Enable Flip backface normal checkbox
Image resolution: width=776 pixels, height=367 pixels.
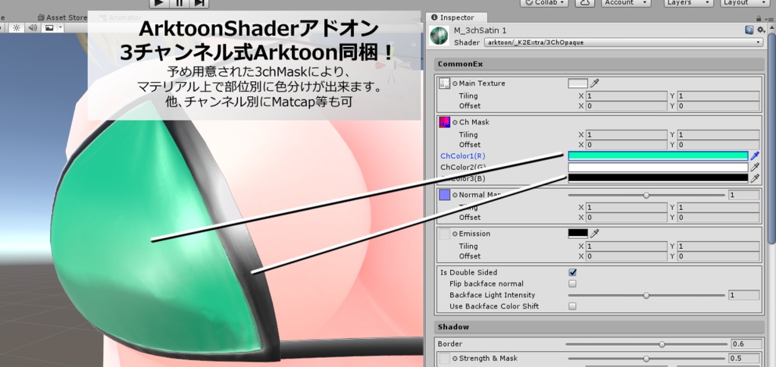click(x=573, y=284)
